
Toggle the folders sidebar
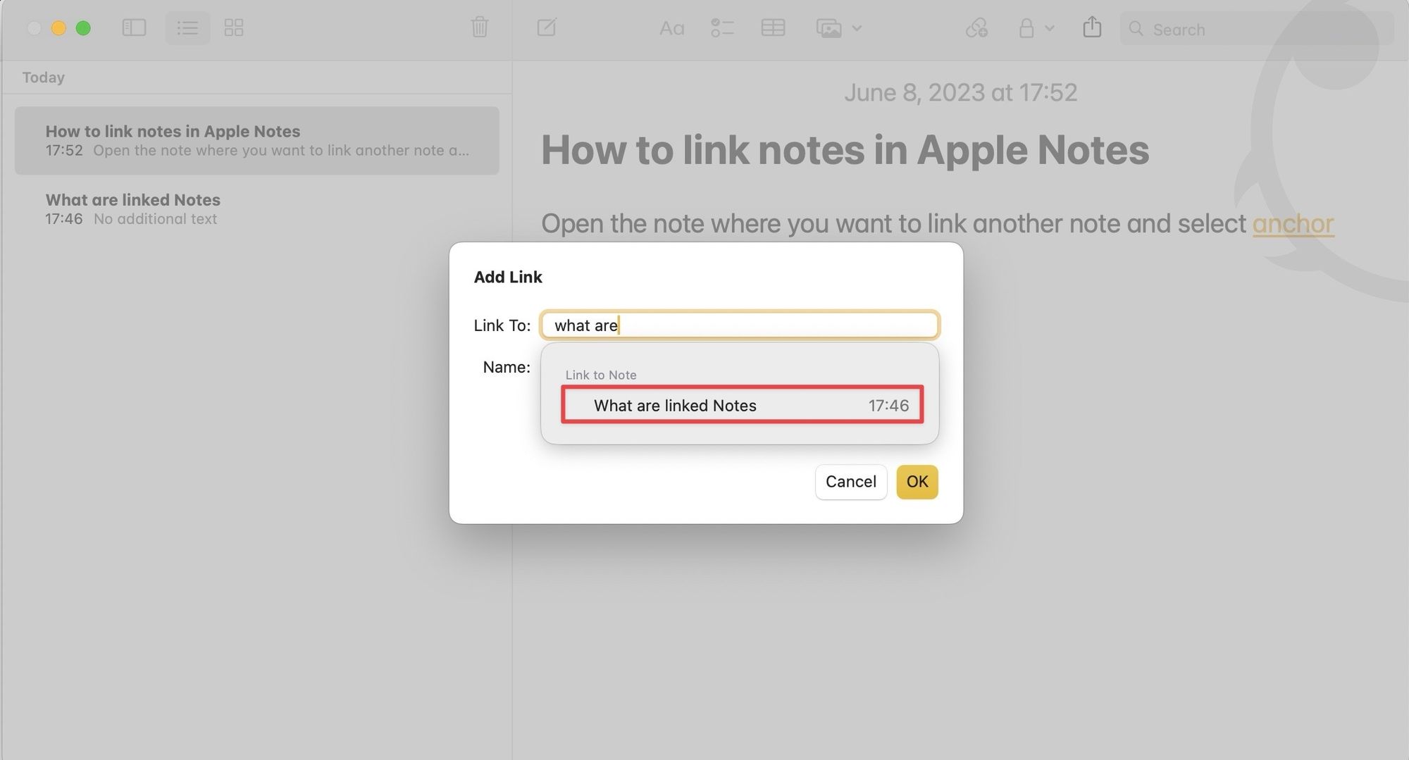coord(134,27)
